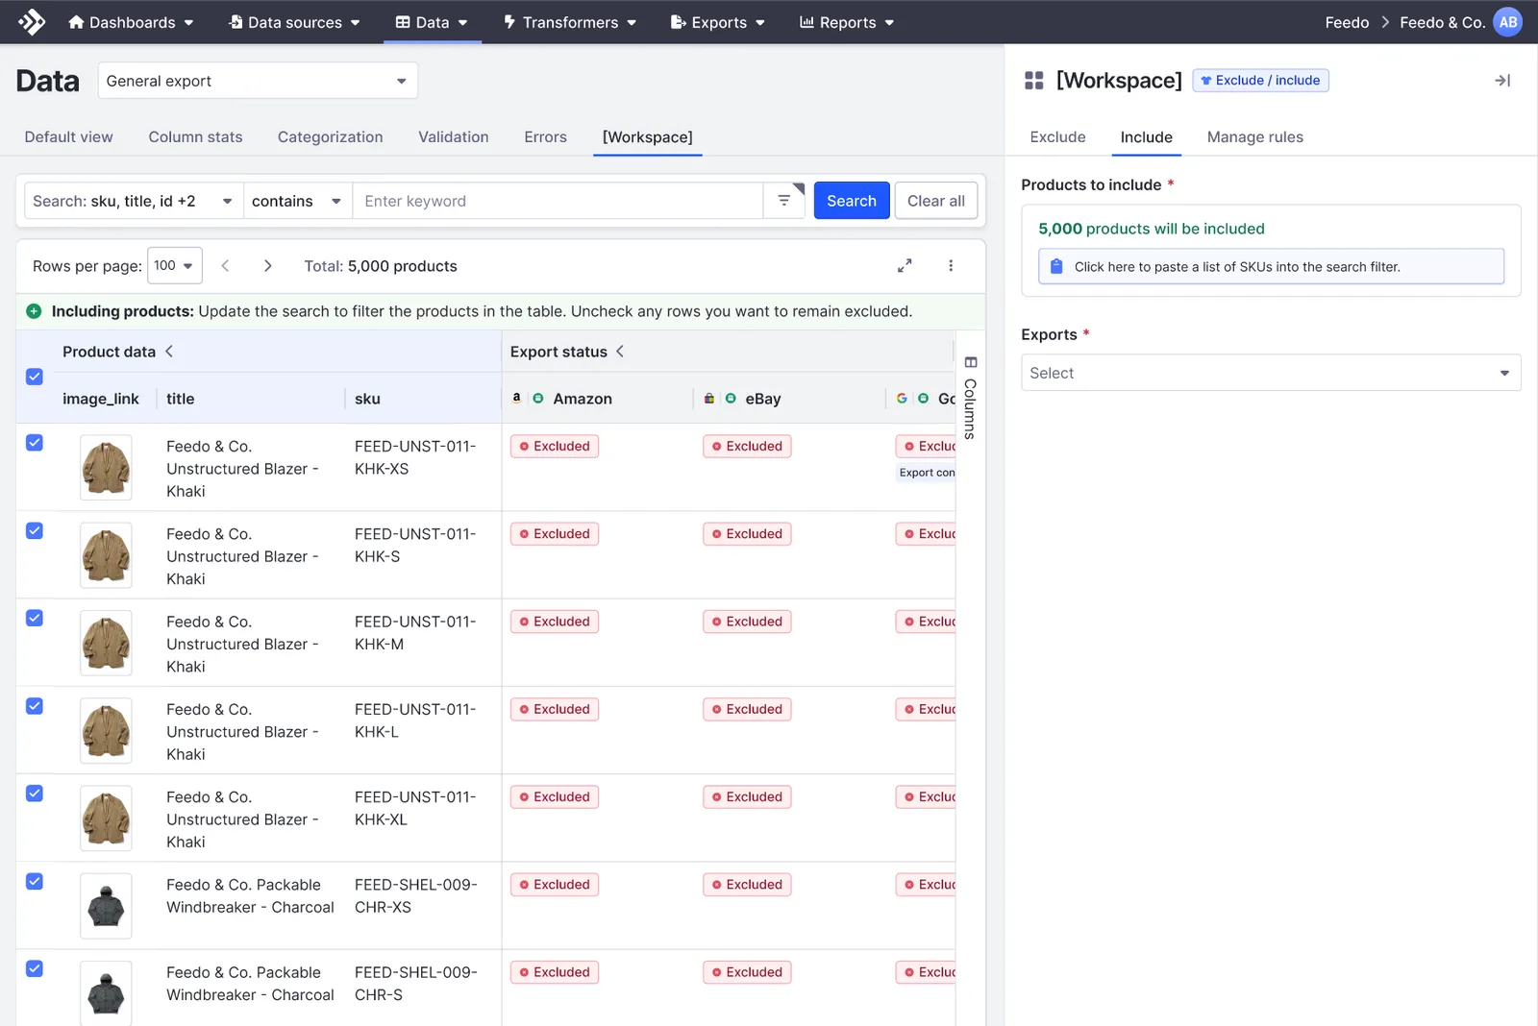Click the Clear all button
This screenshot has height=1026, width=1538.
click(936, 201)
